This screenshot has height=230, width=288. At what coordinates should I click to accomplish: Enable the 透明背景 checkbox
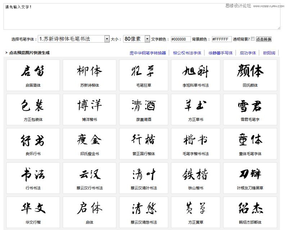pyautogui.click(x=253, y=39)
